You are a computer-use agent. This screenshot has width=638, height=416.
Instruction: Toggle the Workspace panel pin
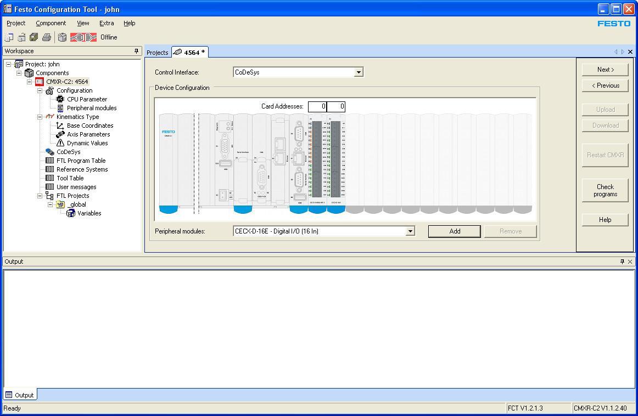click(x=136, y=51)
